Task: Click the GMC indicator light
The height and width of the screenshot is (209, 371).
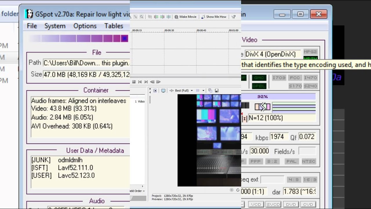Action: (259, 78)
